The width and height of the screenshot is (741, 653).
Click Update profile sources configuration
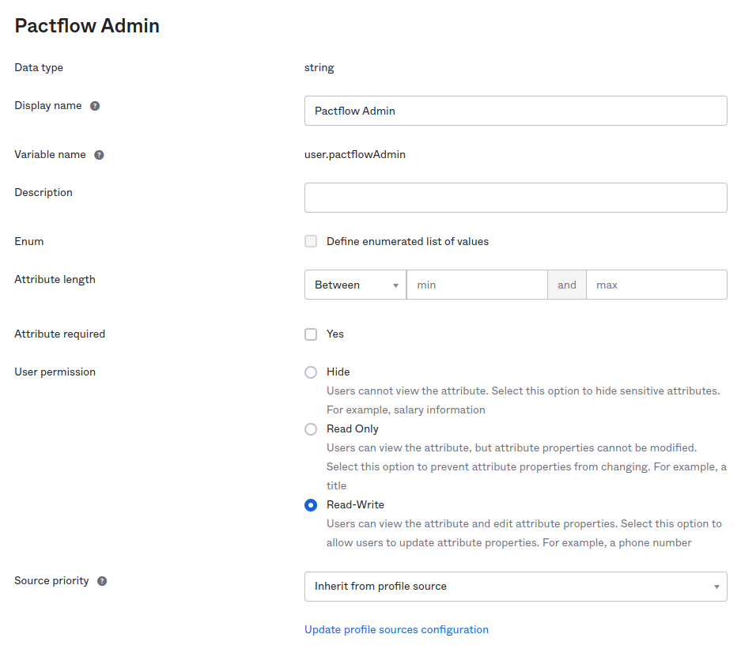(x=396, y=629)
